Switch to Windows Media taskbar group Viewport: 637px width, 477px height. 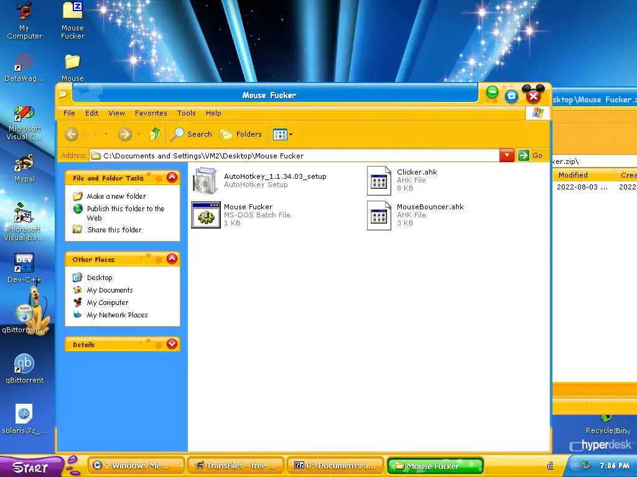pyautogui.click(x=136, y=466)
